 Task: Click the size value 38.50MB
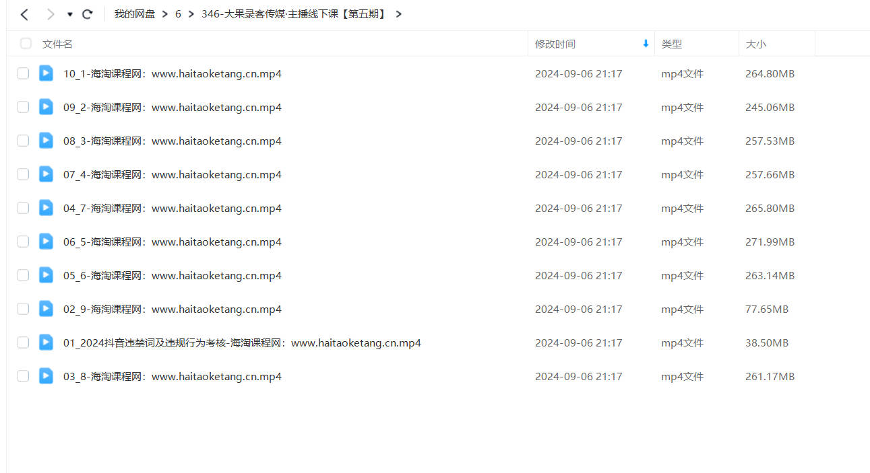tap(767, 343)
